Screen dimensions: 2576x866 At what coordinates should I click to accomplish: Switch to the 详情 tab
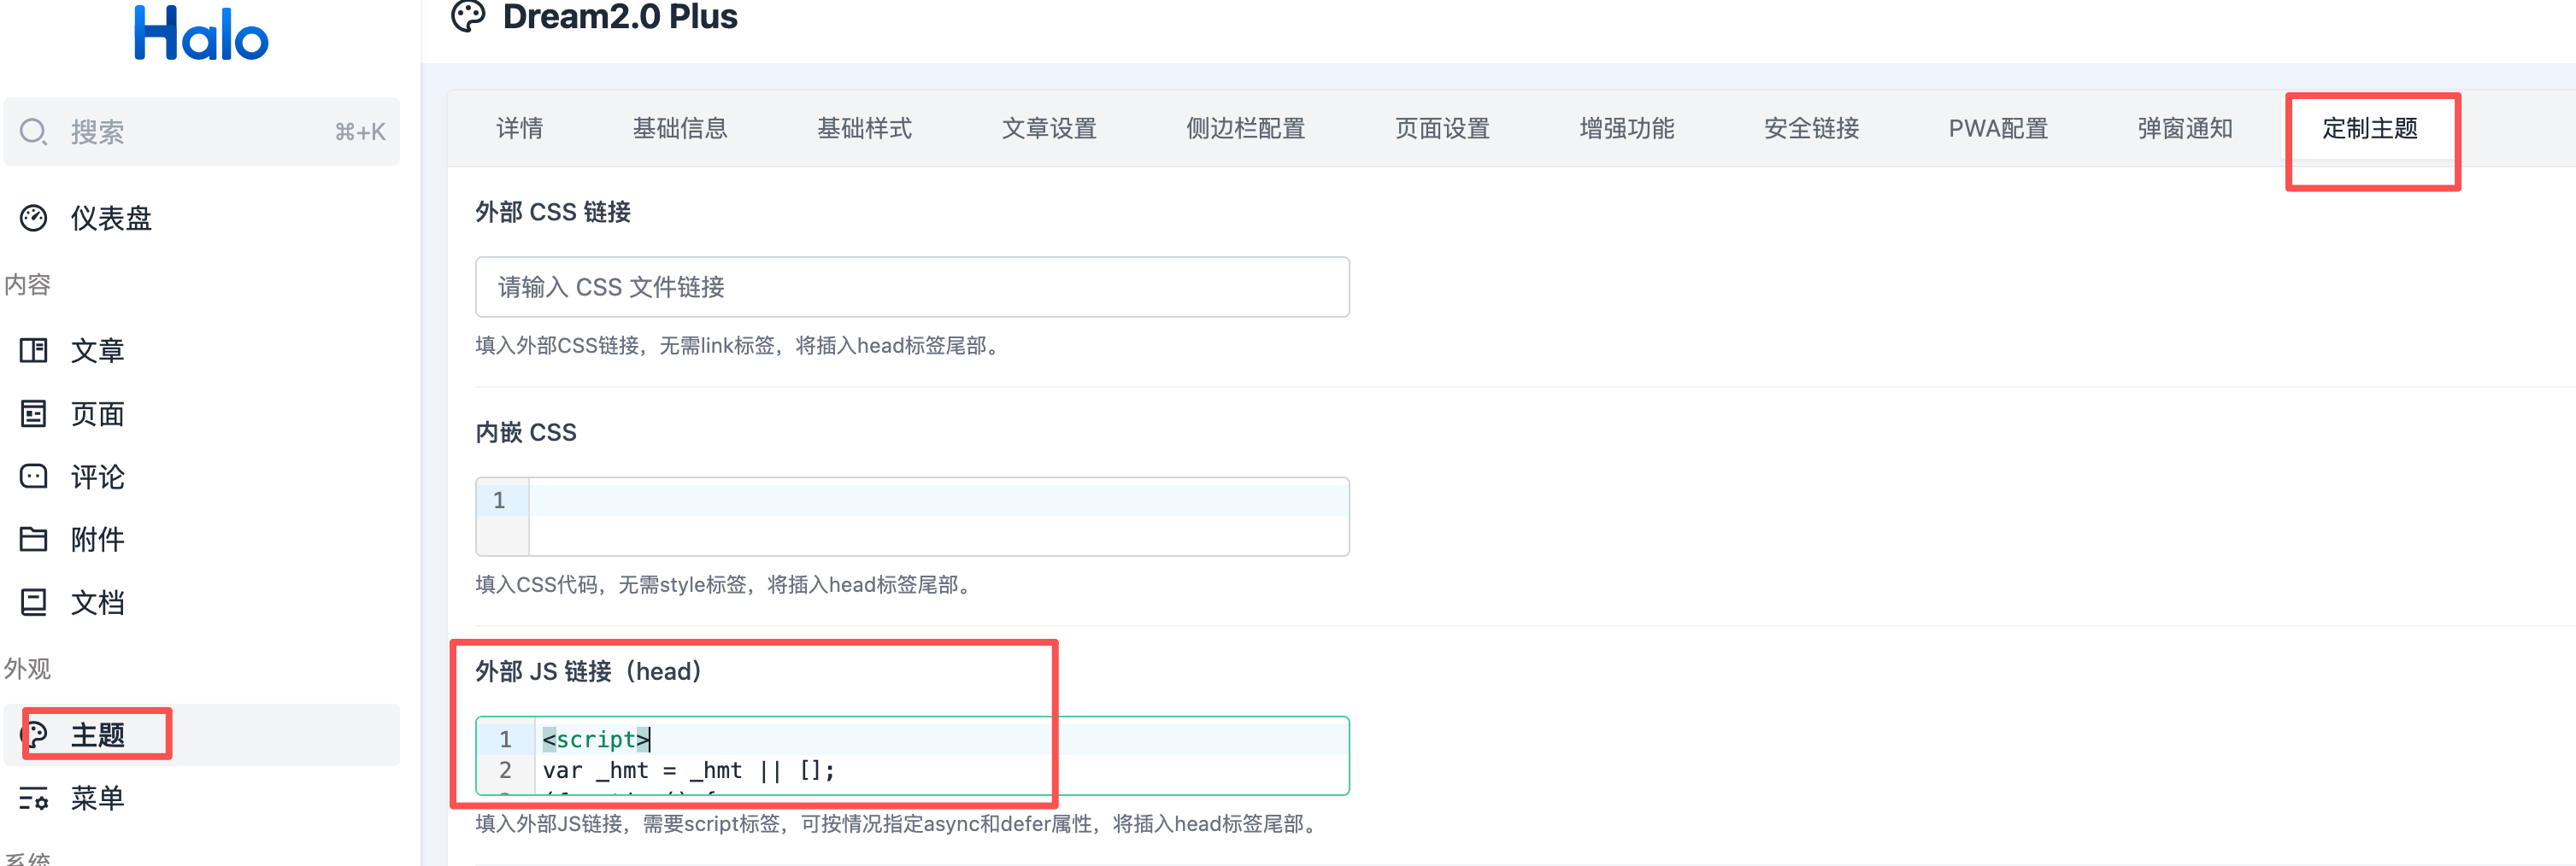(519, 129)
